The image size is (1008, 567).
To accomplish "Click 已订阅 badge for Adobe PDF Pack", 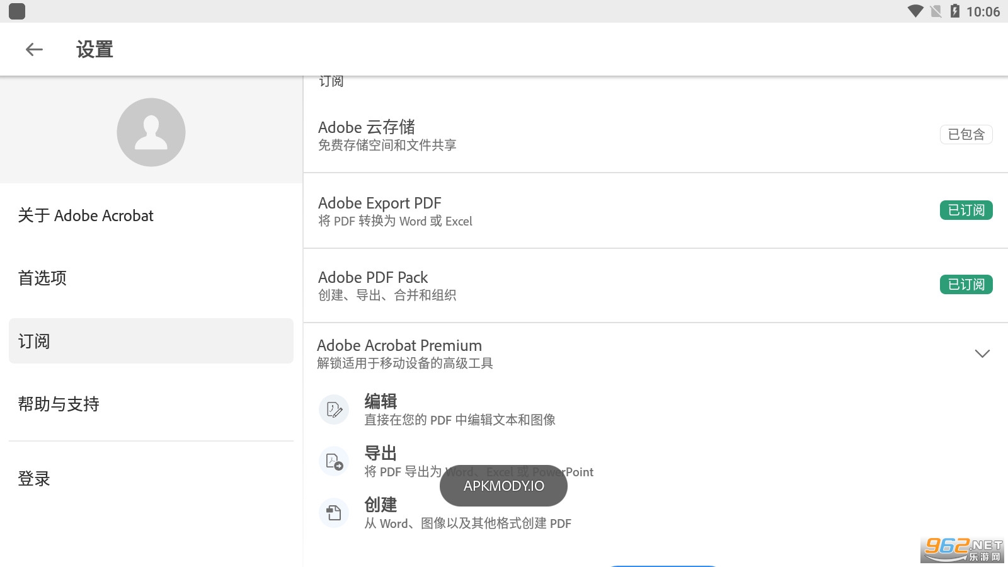I will point(966,285).
